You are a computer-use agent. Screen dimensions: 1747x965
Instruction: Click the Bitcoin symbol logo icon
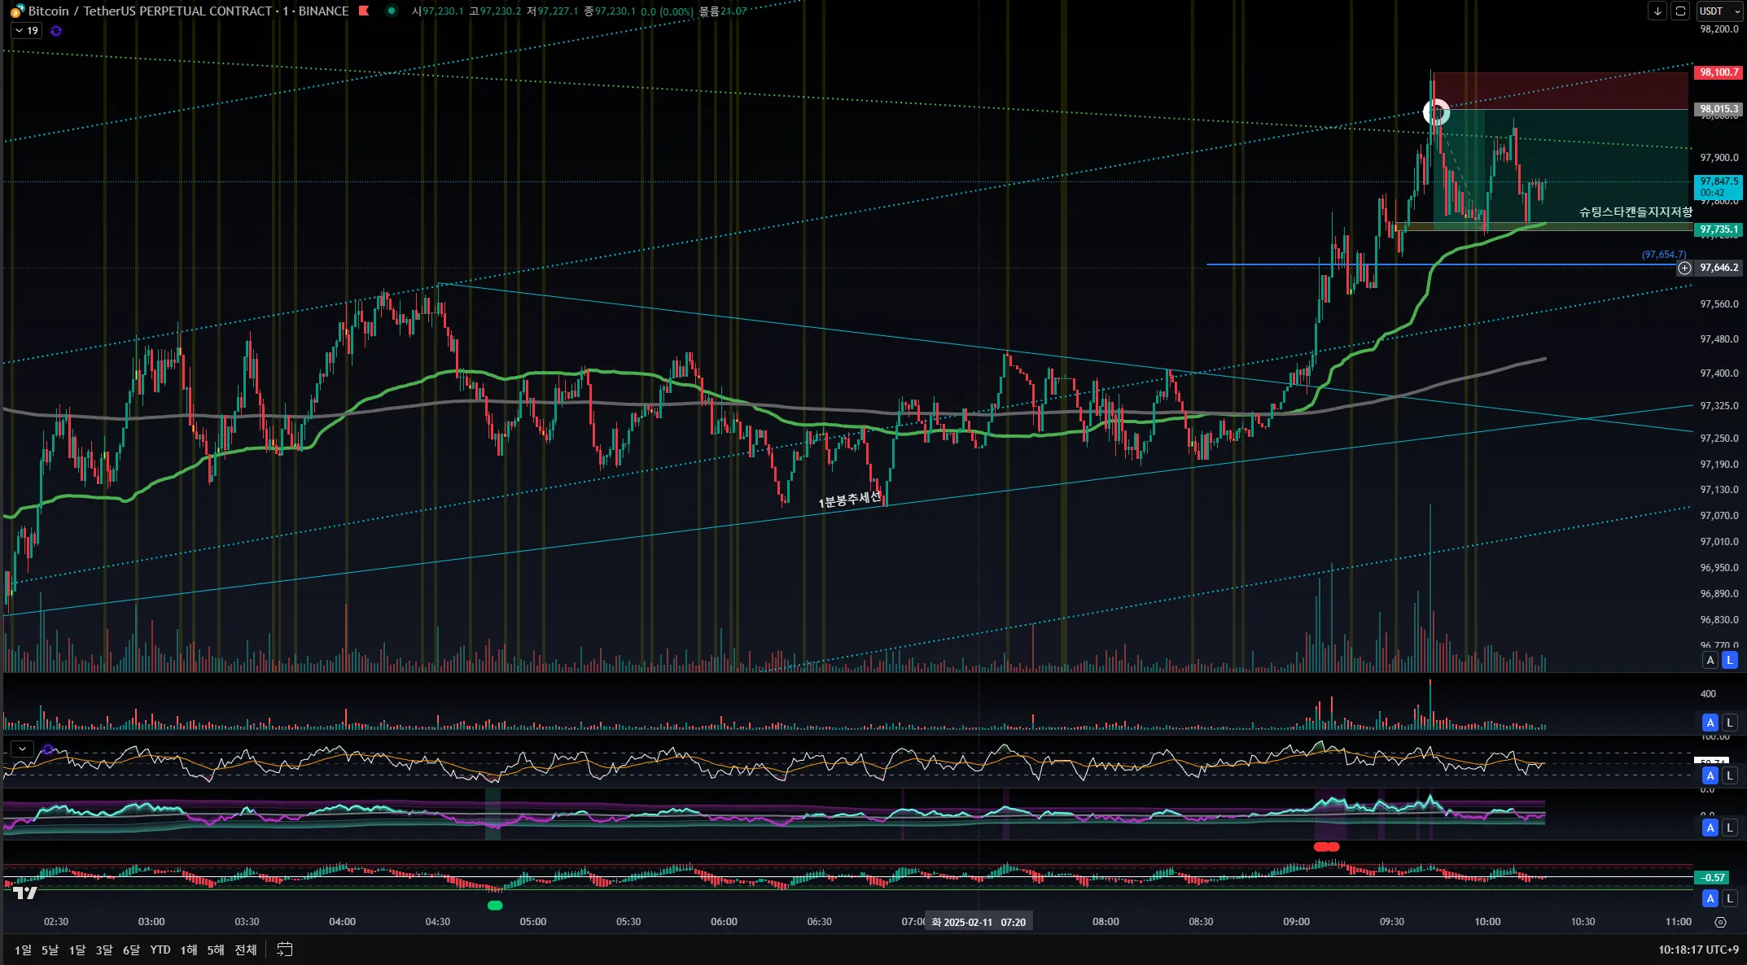[16, 11]
